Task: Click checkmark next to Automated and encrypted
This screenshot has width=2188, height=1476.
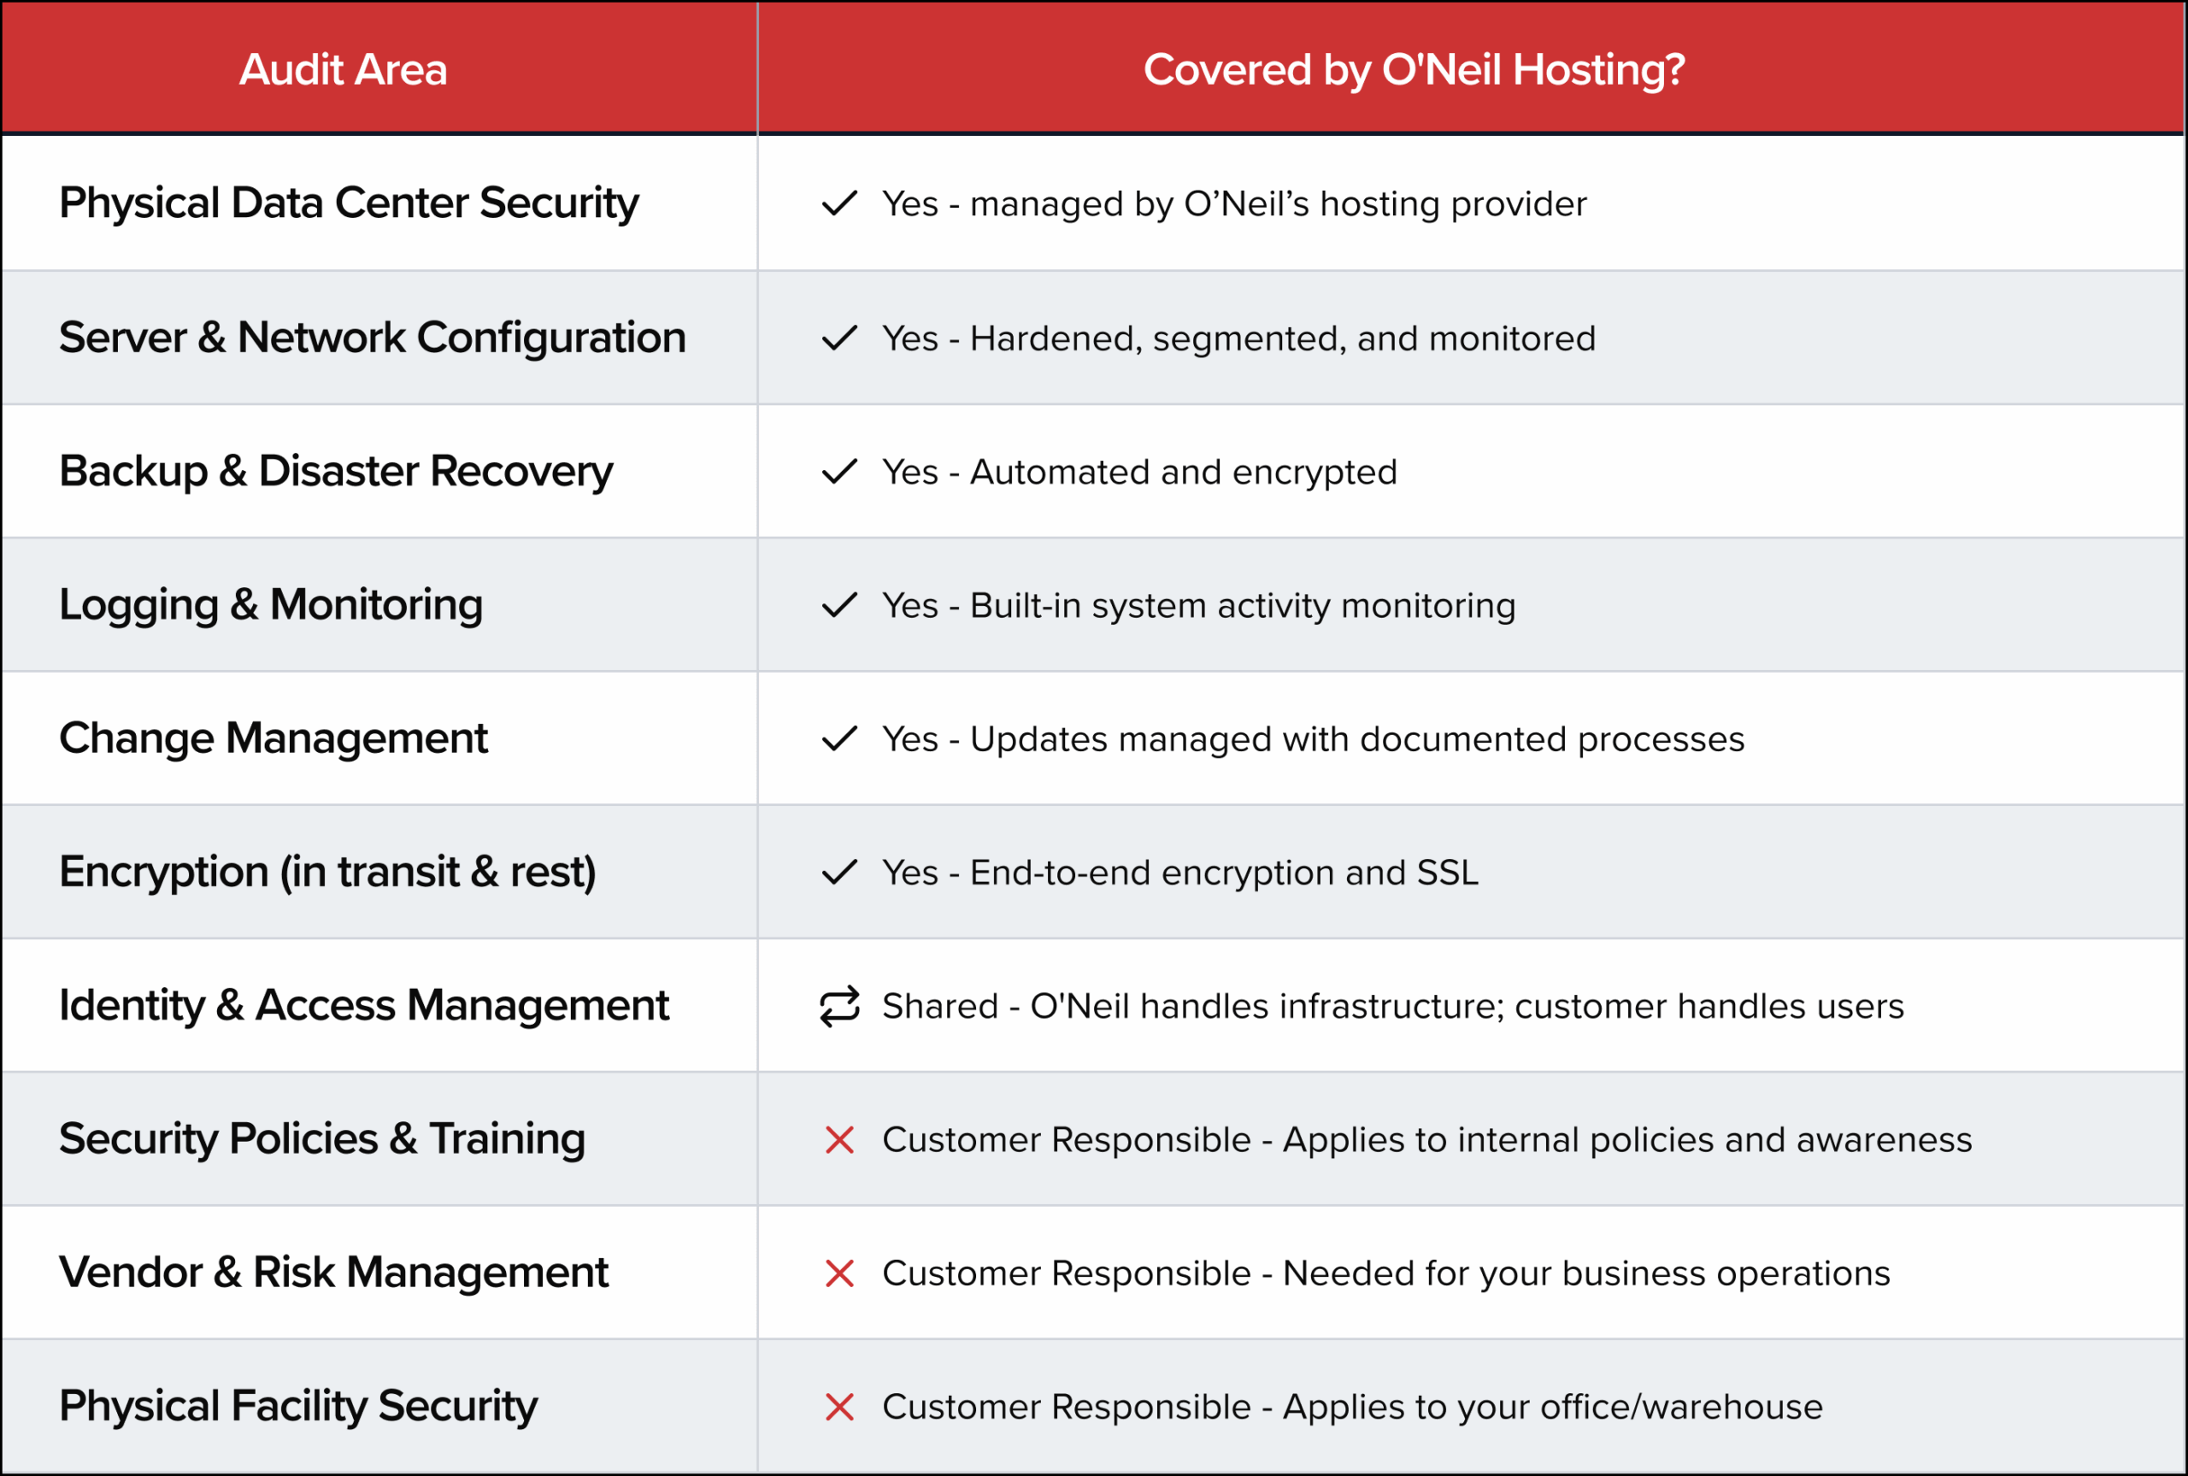Action: point(838,472)
